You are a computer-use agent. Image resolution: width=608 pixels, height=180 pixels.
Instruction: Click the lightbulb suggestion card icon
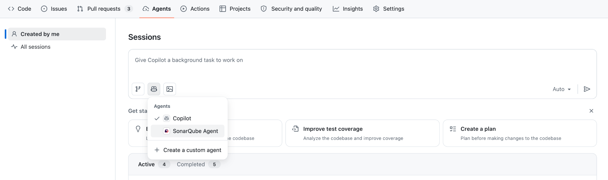pos(138,129)
